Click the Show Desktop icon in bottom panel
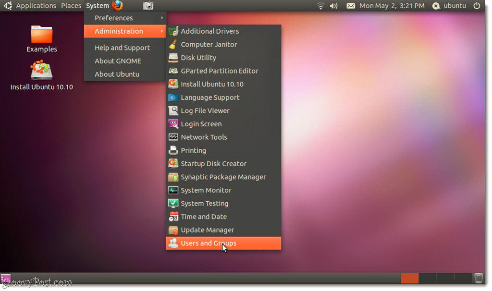The image size is (492, 291). pos(6,278)
